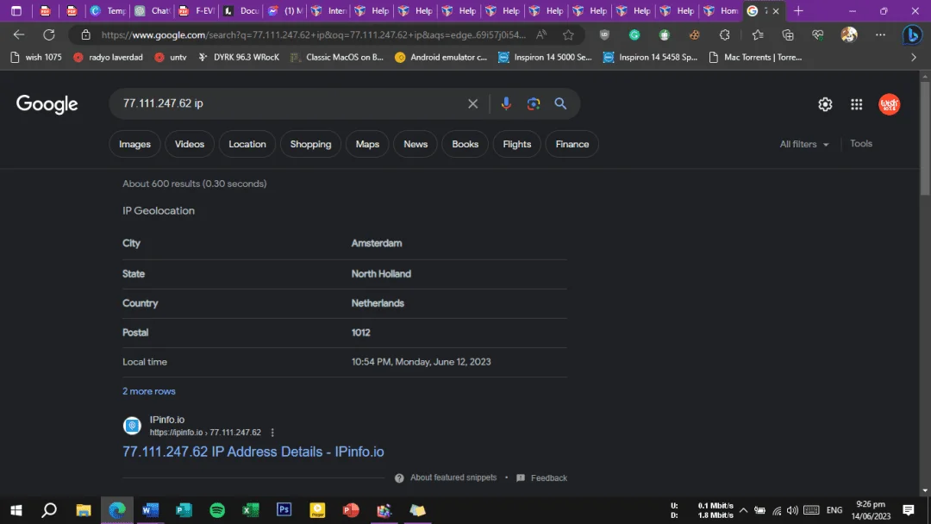Switch to the Chat browser tab
Image resolution: width=931 pixels, height=524 pixels.
153,10
